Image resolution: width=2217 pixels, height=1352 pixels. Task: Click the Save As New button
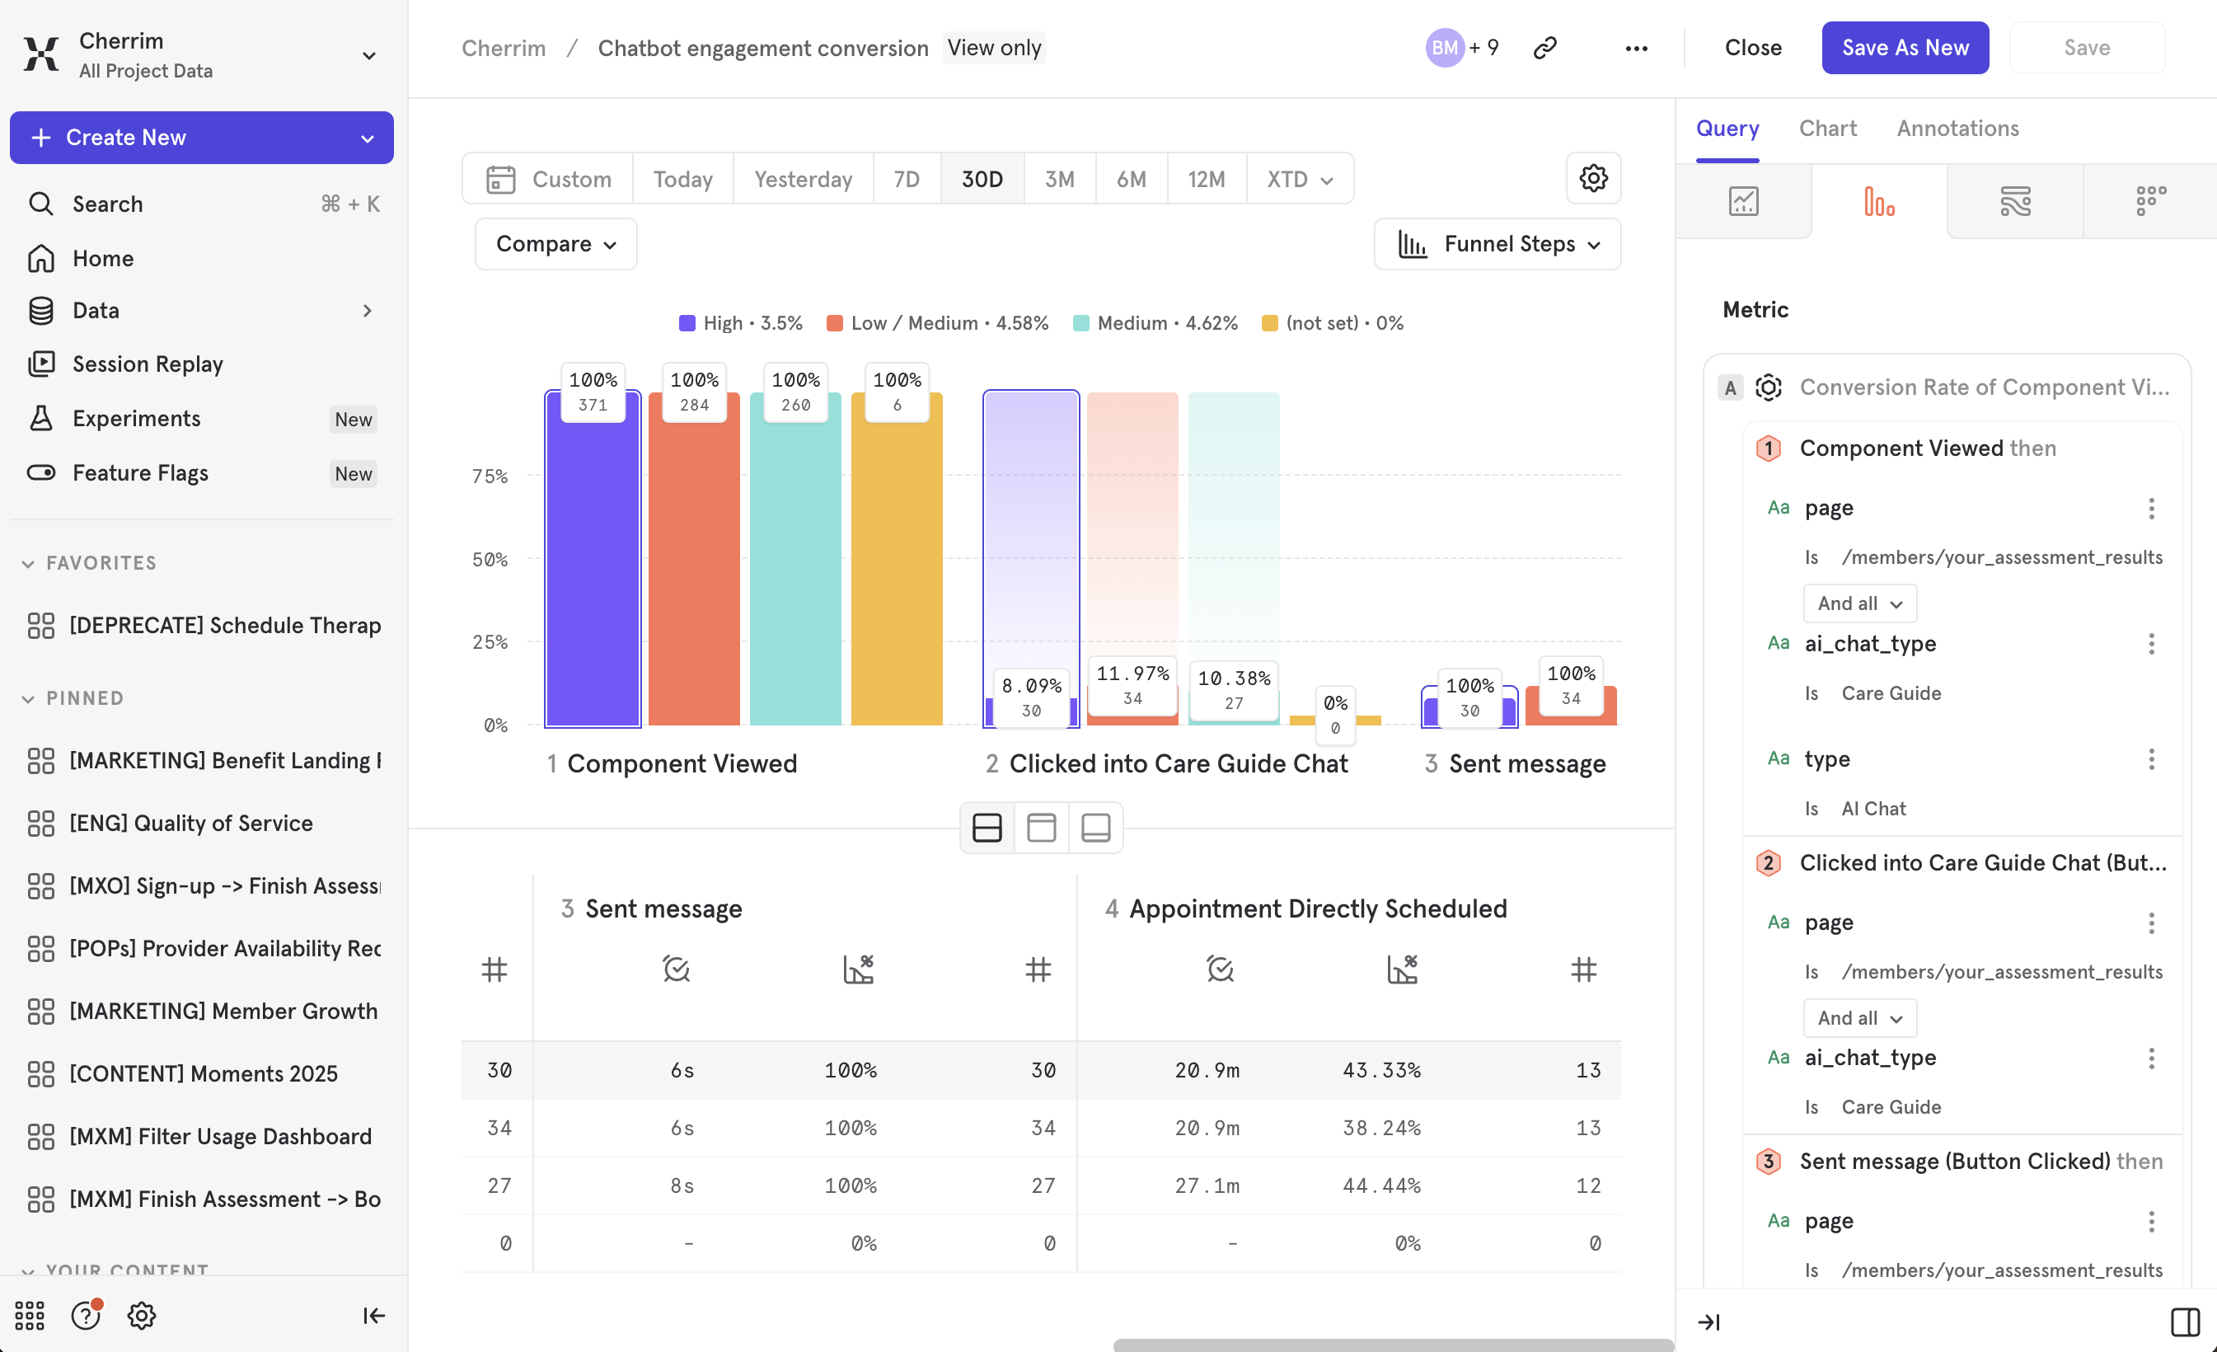point(1905,47)
